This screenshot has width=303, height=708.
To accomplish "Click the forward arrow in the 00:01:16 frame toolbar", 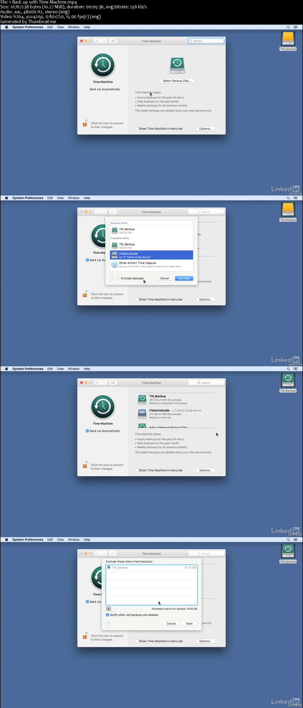I will point(104,41).
